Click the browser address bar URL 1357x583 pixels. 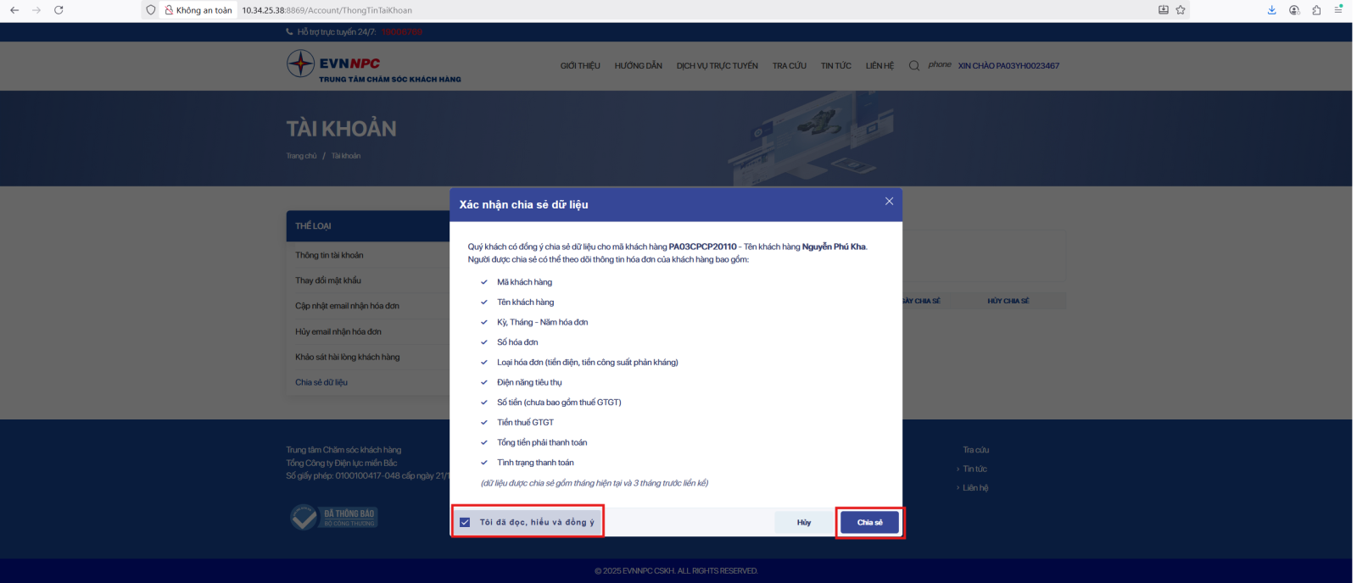327,10
